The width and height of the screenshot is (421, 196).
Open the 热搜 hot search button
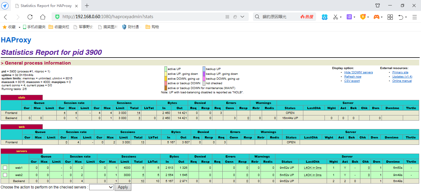click(307, 17)
